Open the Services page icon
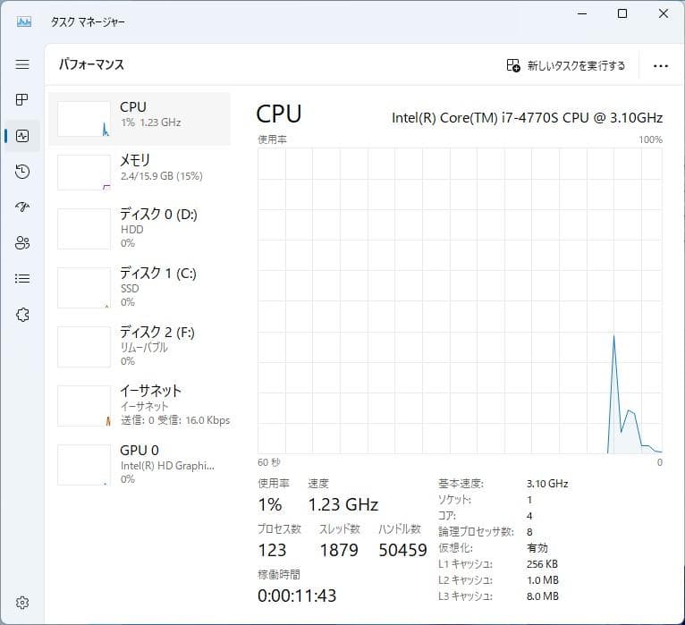This screenshot has height=625, width=685. coord(22,315)
